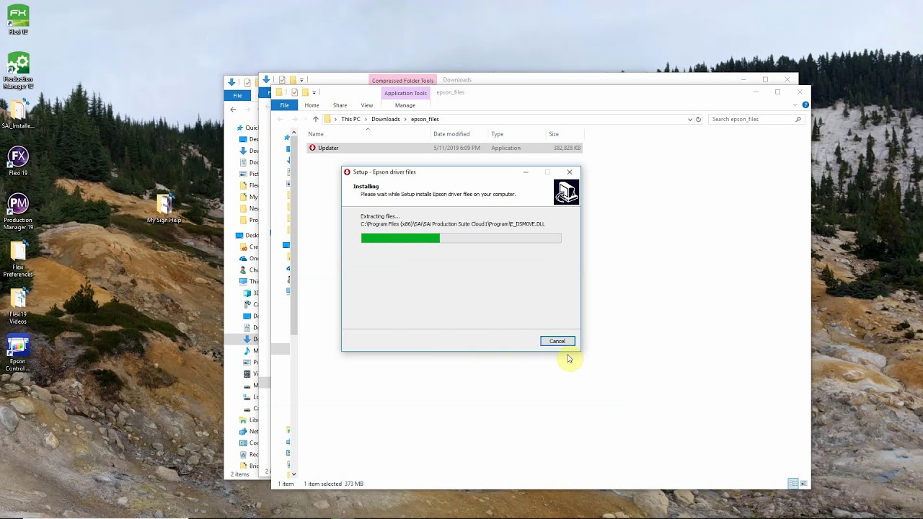This screenshot has height=519, width=923.
Task: Open the File menu in epson_files window
Action: [x=284, y=105]
